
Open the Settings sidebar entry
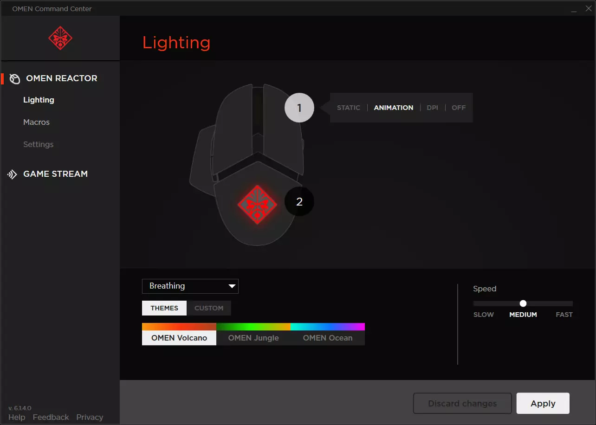[39, 144]
